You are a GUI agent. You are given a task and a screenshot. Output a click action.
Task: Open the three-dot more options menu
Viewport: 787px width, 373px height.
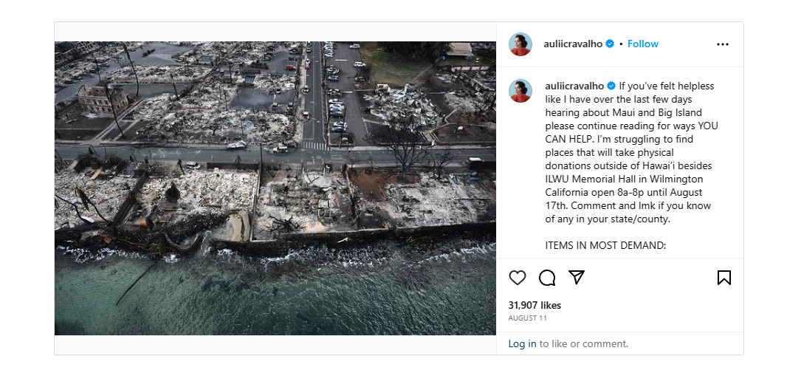(x=722, y=44)
